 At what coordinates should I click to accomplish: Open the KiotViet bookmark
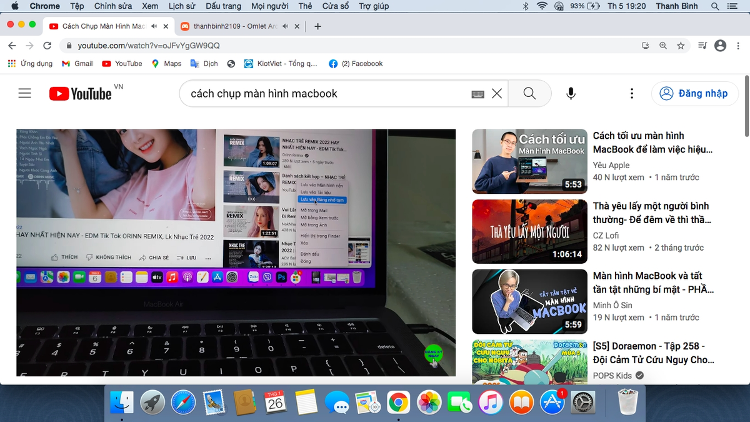[281, 63]
